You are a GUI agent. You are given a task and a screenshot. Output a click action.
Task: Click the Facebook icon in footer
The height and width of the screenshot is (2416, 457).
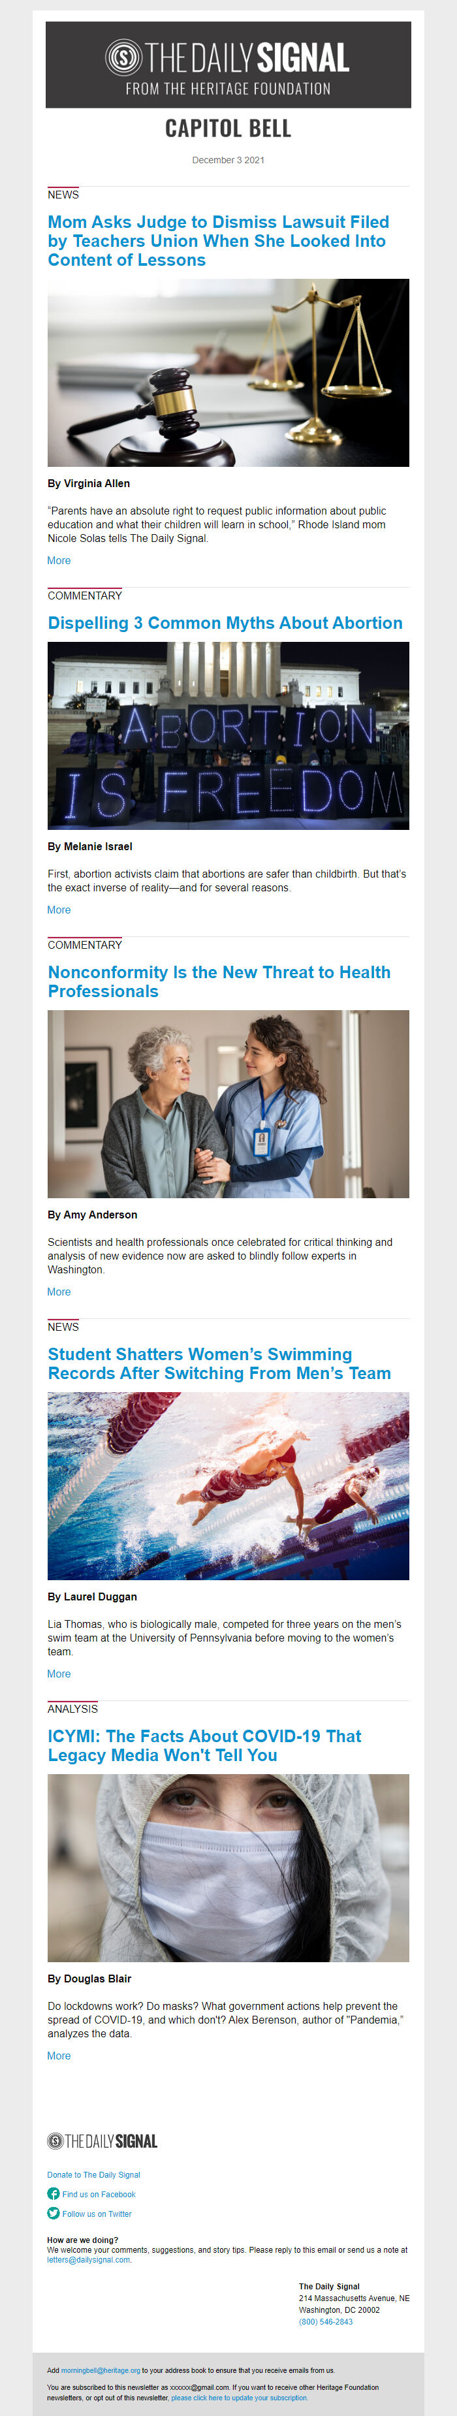tap(54, 2194)
